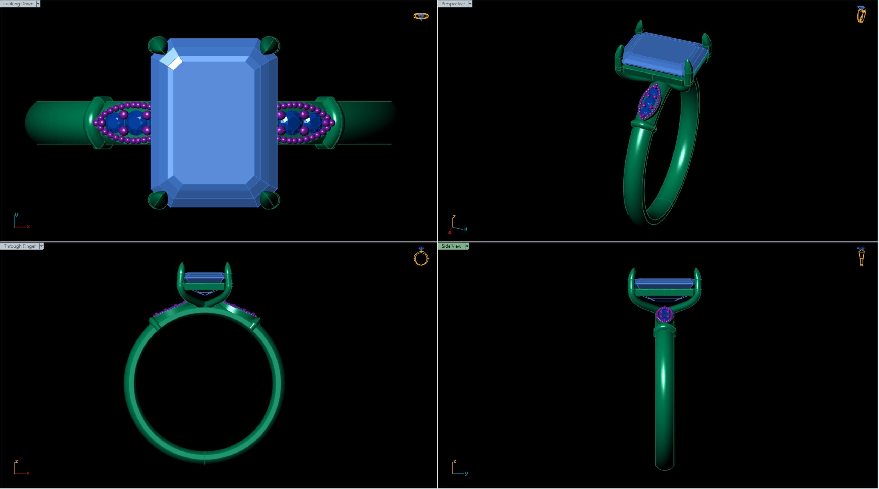879x489 pixels.
Task: Click the side ring icon in Side View viewport
Action: (x=861, y=256)
